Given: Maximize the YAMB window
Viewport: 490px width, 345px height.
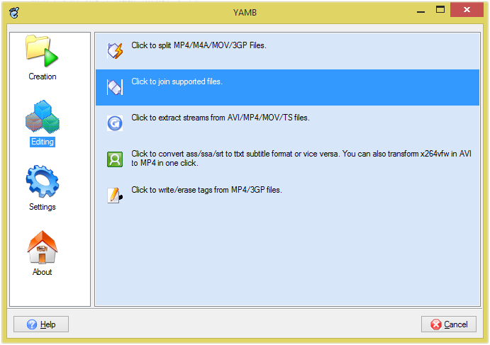Looking at the screenshot, I should coord(440,10).
